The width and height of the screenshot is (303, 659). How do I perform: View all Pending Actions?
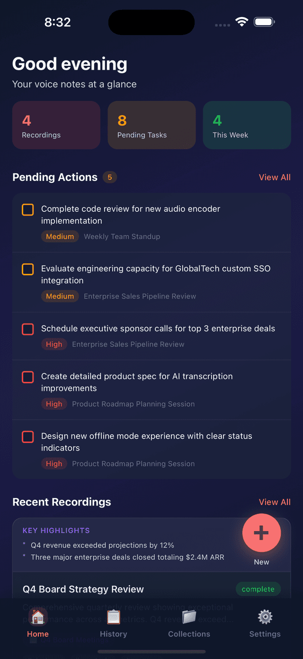point(275,177)
